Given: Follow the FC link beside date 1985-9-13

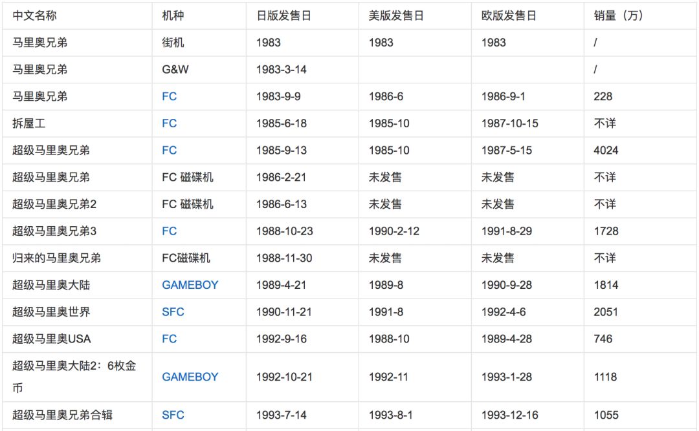Looking at the screenshot, I should tap(170, 150).
